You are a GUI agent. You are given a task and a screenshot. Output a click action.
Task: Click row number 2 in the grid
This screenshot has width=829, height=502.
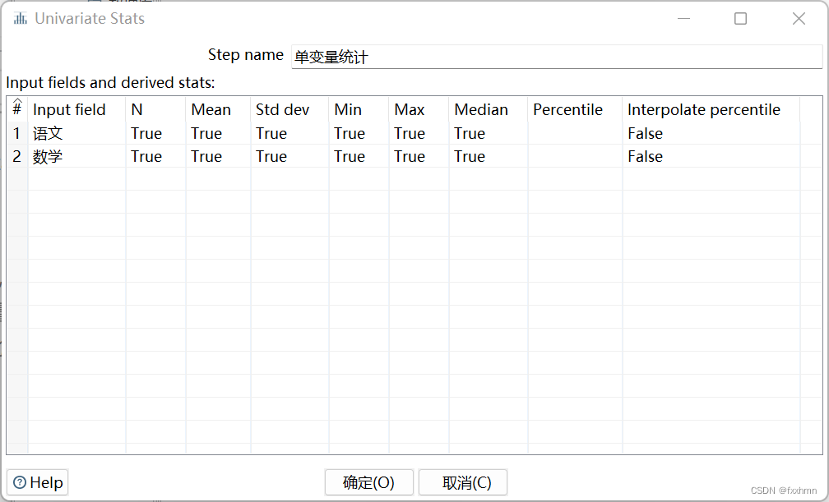(x=16, y=156)
